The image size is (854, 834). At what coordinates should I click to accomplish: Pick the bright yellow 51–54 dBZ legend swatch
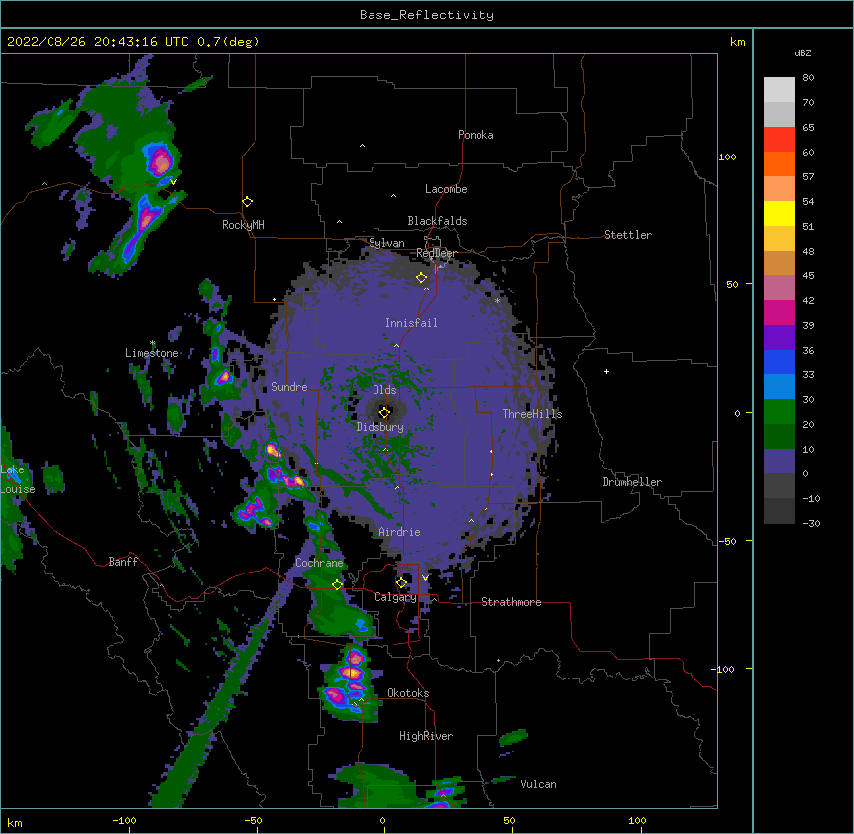[779, 213]
